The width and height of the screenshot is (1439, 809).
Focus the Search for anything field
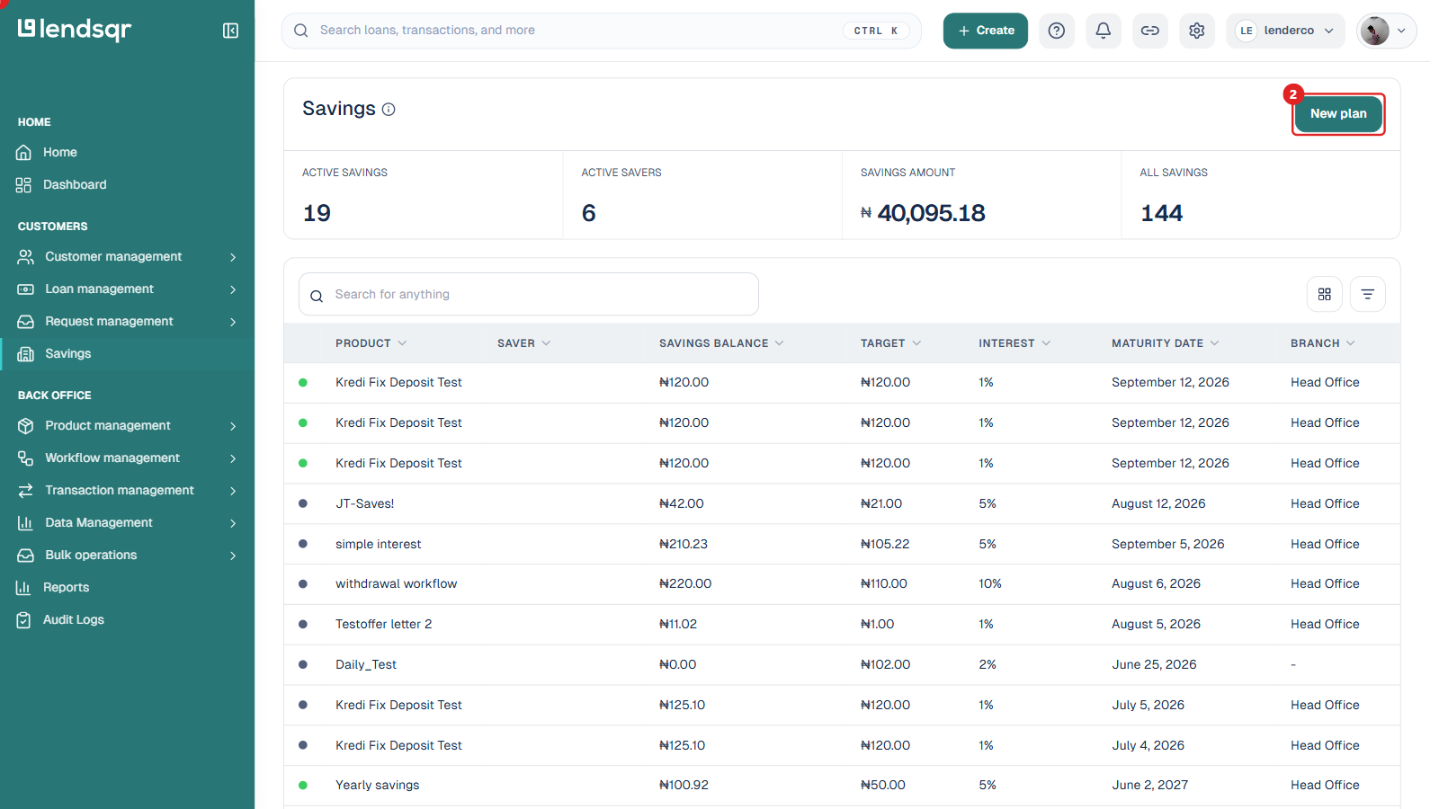pos(529,294)
